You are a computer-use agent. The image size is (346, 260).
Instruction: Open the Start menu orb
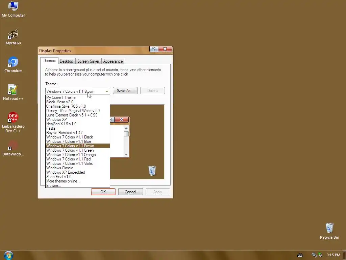tap(8, 255)
